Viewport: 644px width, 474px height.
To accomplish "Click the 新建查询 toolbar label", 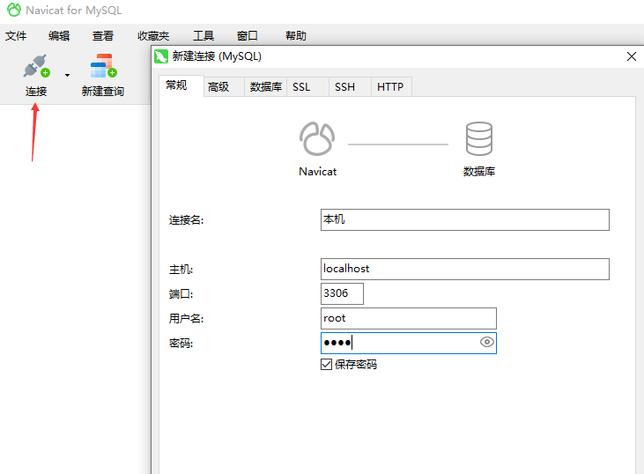I will pos(103,91).
